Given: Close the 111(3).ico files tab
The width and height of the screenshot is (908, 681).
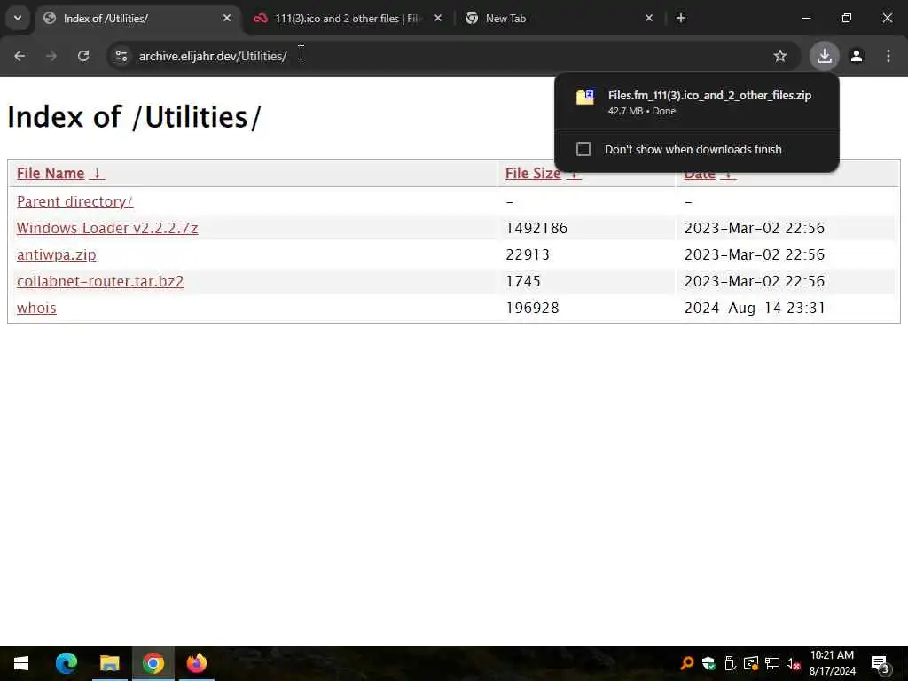Looking at the screenshot, I should [438, 19].
